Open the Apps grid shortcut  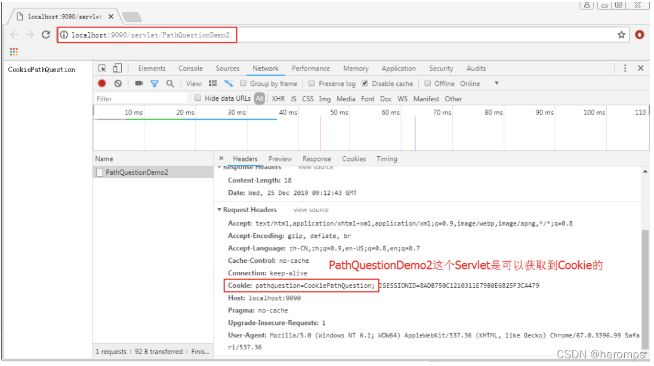click(x=14, y=52)
